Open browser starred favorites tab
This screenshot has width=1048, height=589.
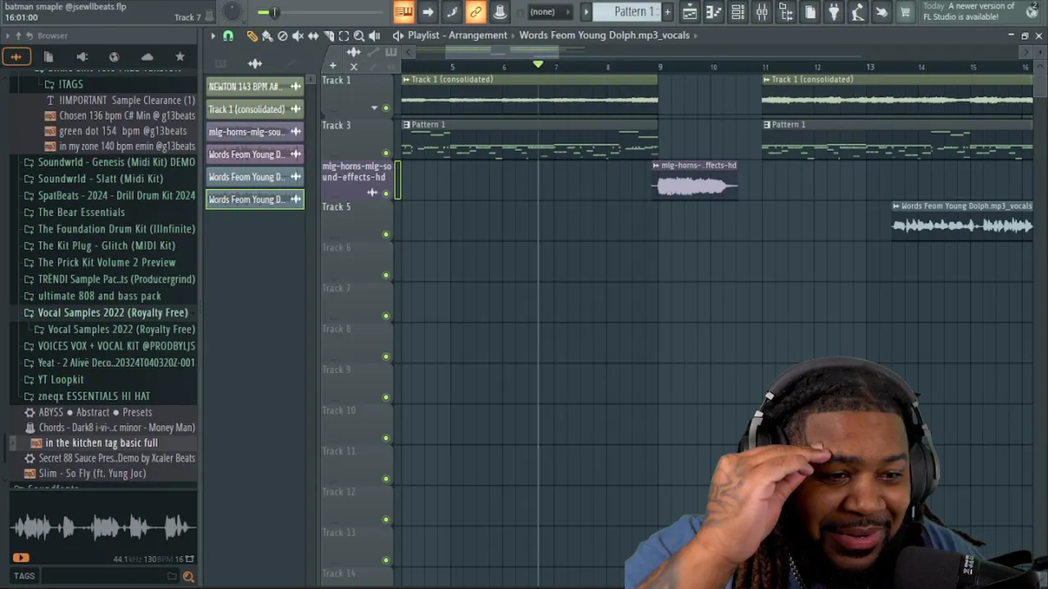pyautogui.click(x=180, y=56)
